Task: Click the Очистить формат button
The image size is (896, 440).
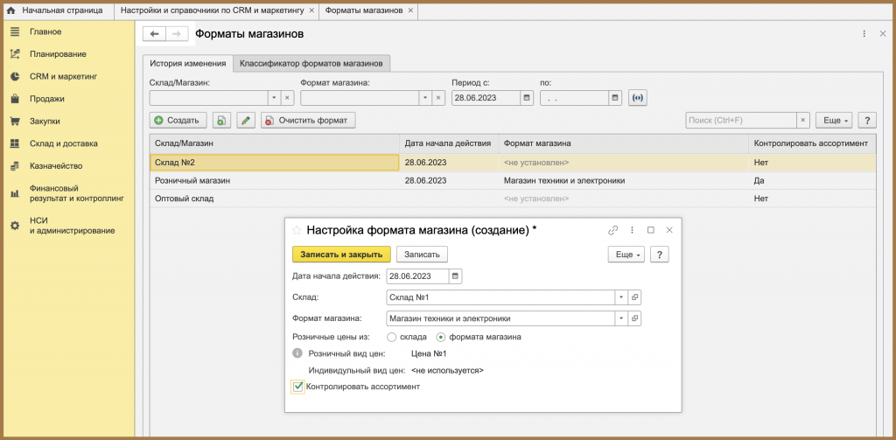Action: coord(308,120)
